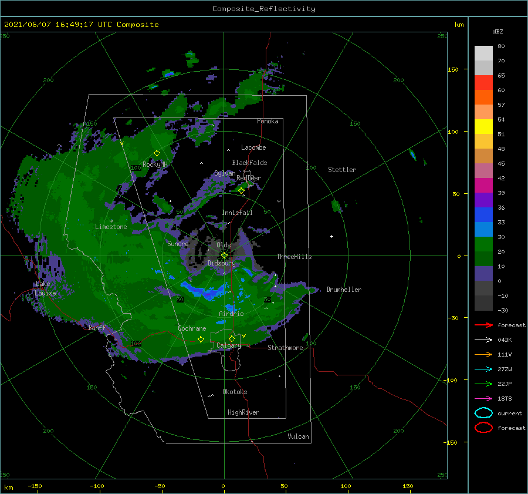528x494 pixels.
Task: Click the yellow diamond at radar center near Olds
Action: pos(224,256)
